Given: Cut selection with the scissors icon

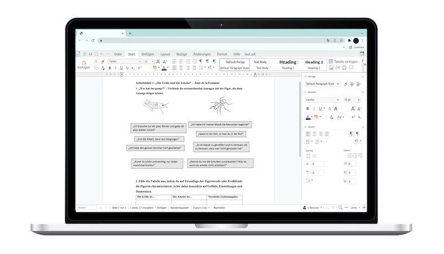Looking at the screenshot, I should click(96, 62).
